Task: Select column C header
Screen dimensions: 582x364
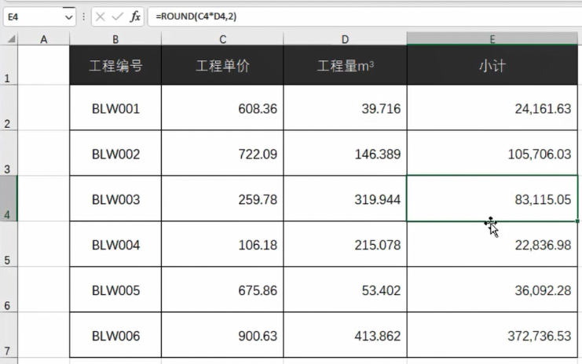Action: (222, 39)
